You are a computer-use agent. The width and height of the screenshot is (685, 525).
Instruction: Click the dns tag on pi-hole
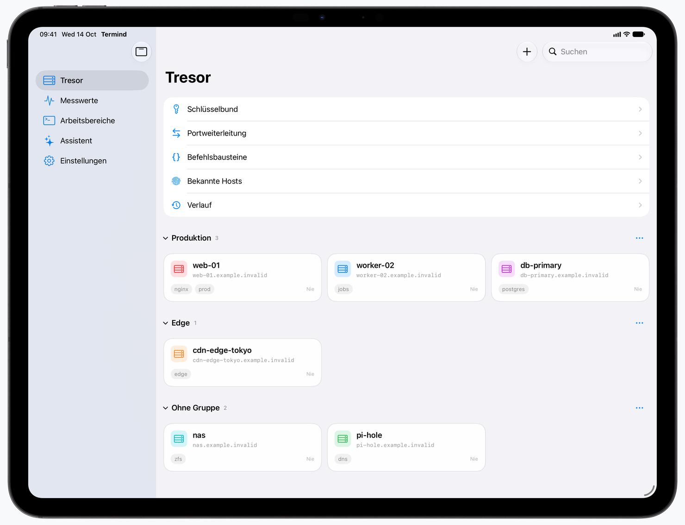pos(342,459)
